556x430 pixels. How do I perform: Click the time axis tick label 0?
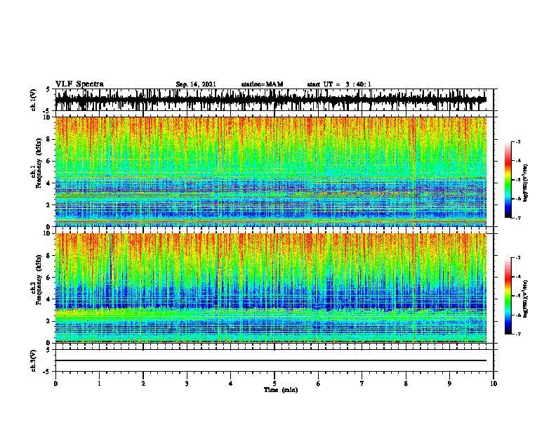pos(55,384)
